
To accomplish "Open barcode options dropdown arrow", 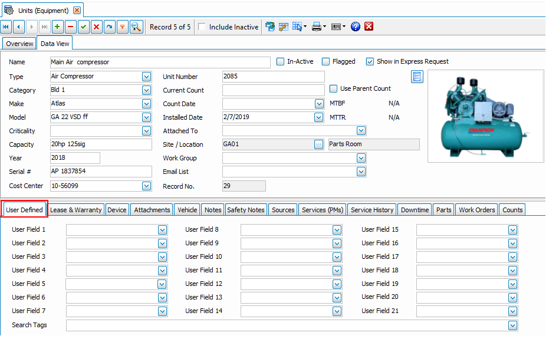I will coord(344,27).
